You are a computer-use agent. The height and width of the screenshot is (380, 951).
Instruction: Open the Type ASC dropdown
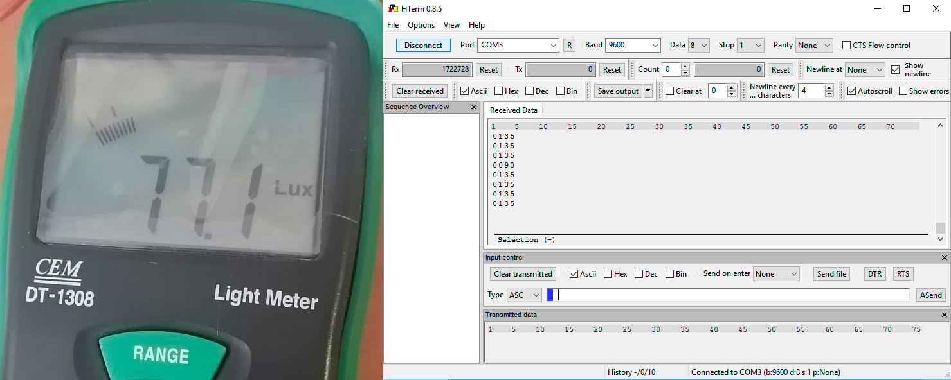click(524, 295)
